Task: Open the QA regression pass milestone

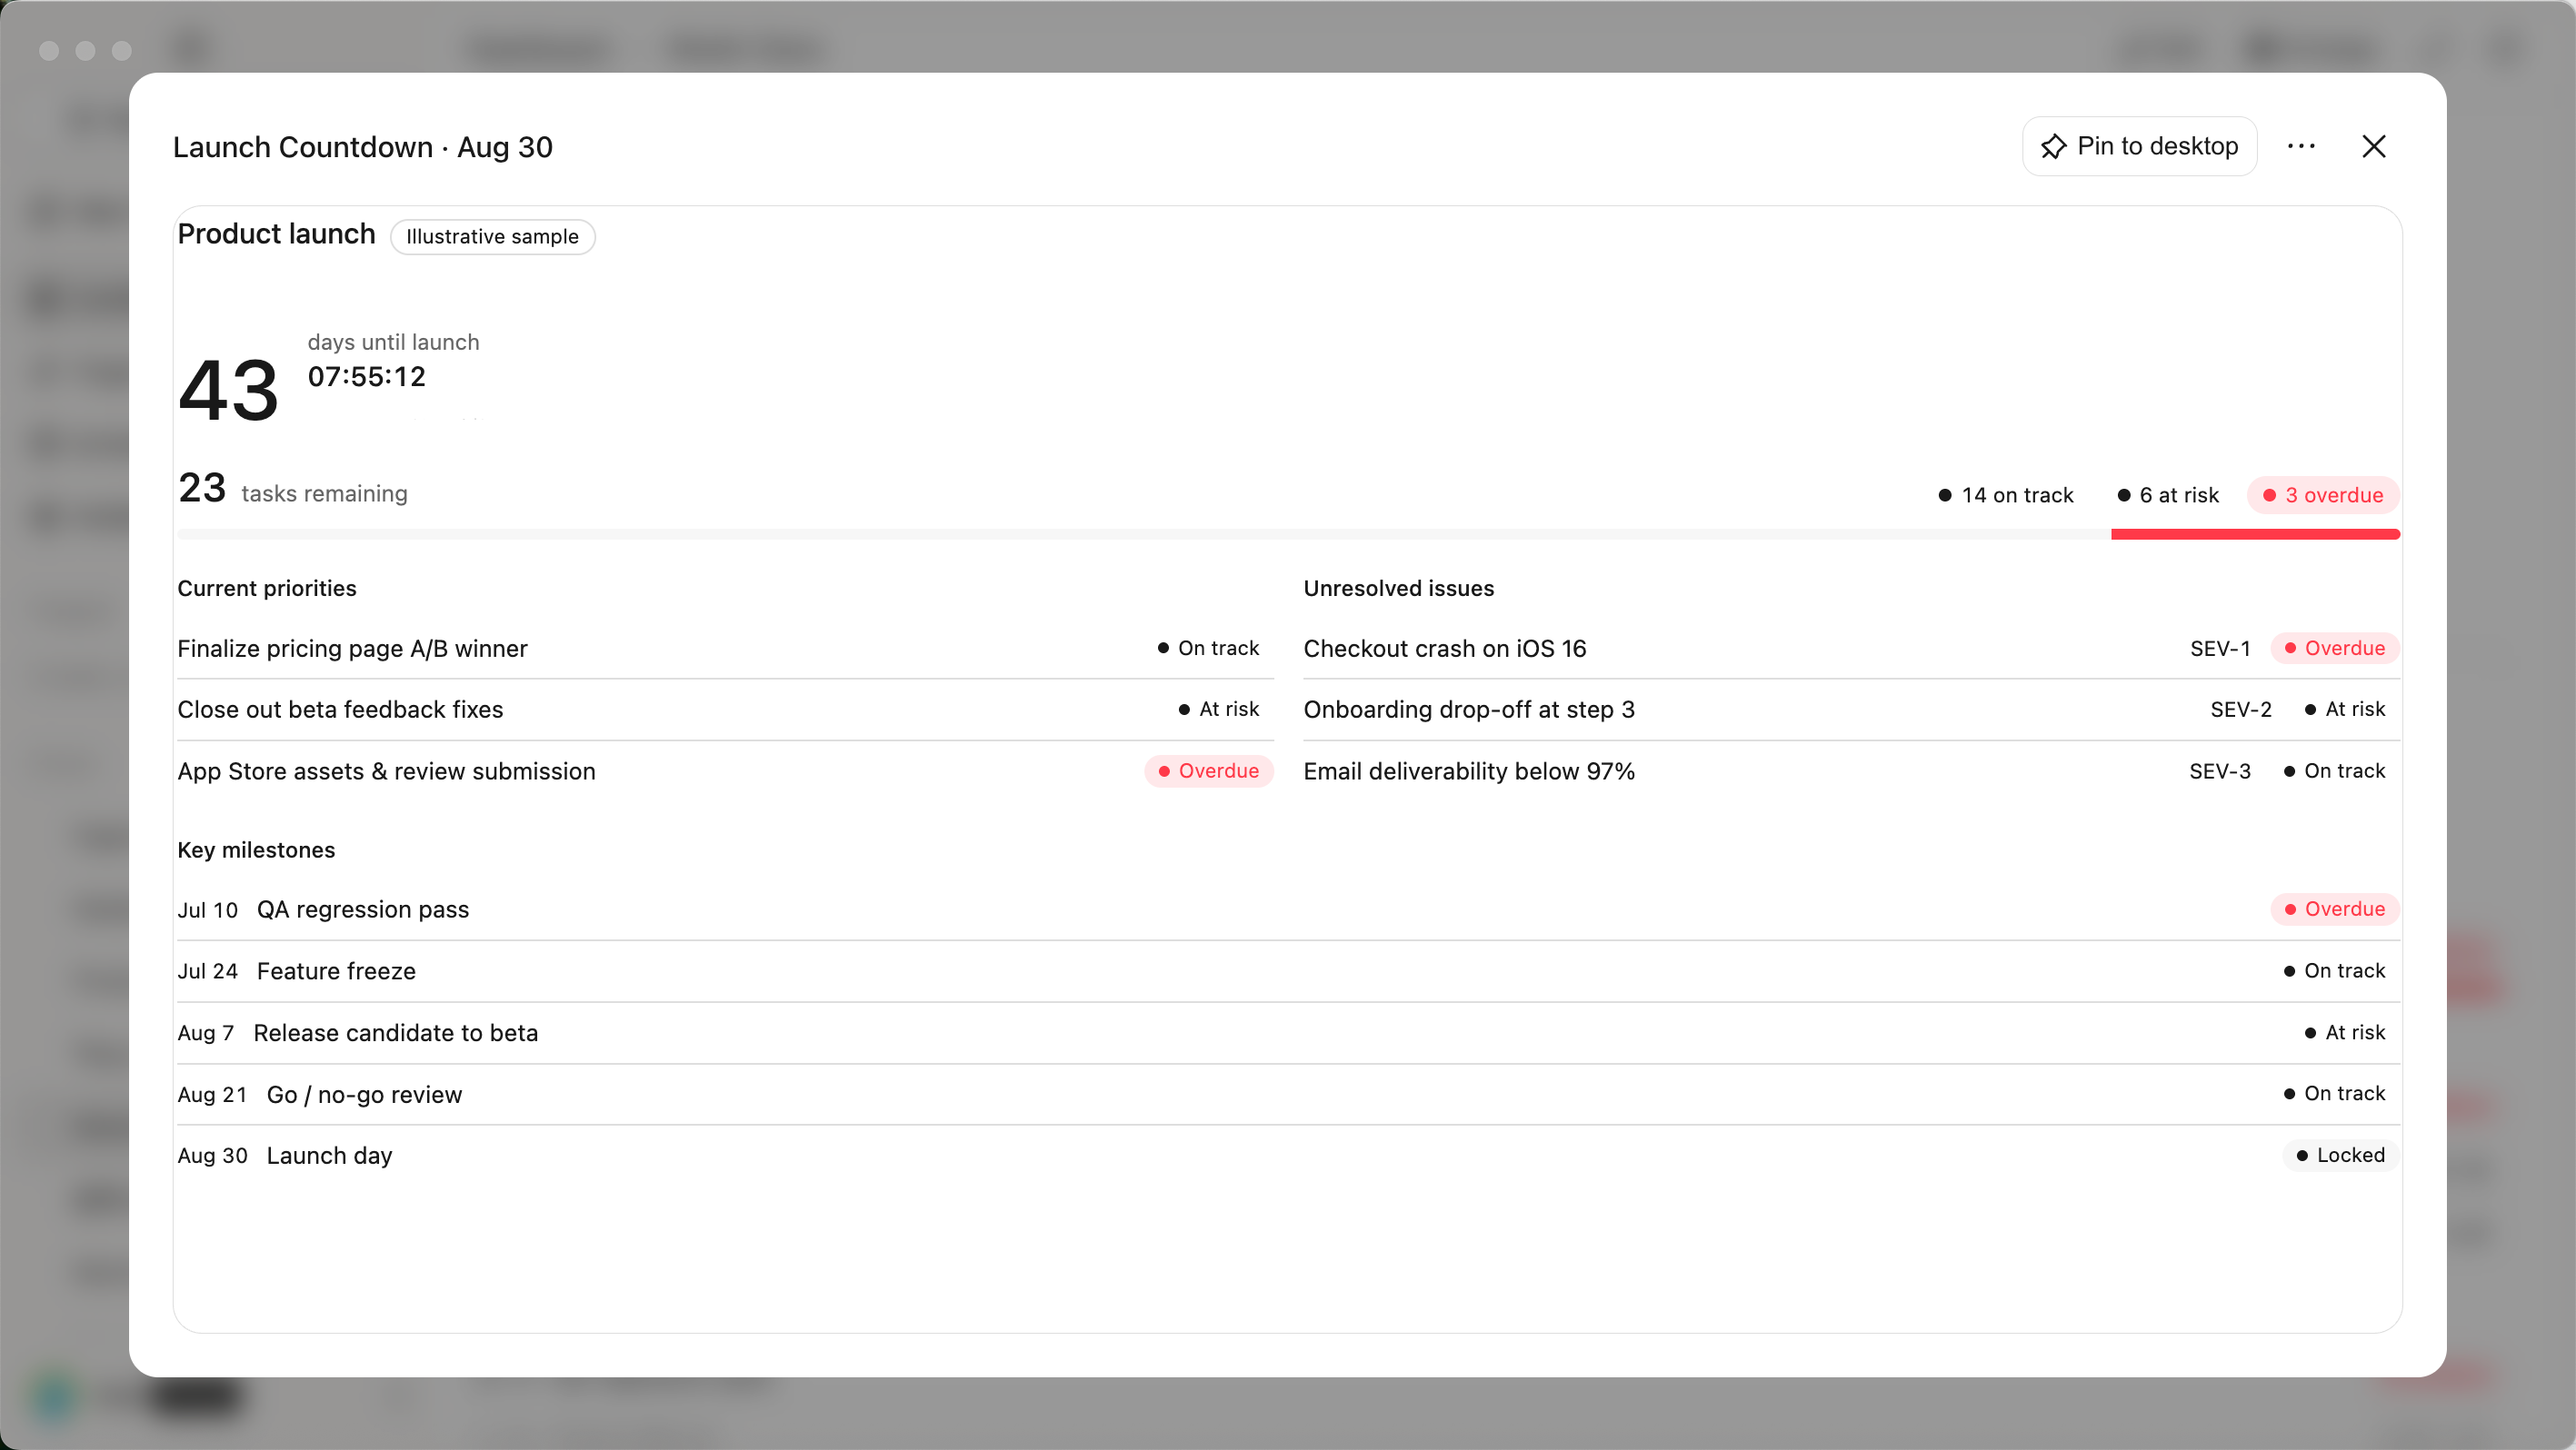Action: click(x=1288, y=909)
